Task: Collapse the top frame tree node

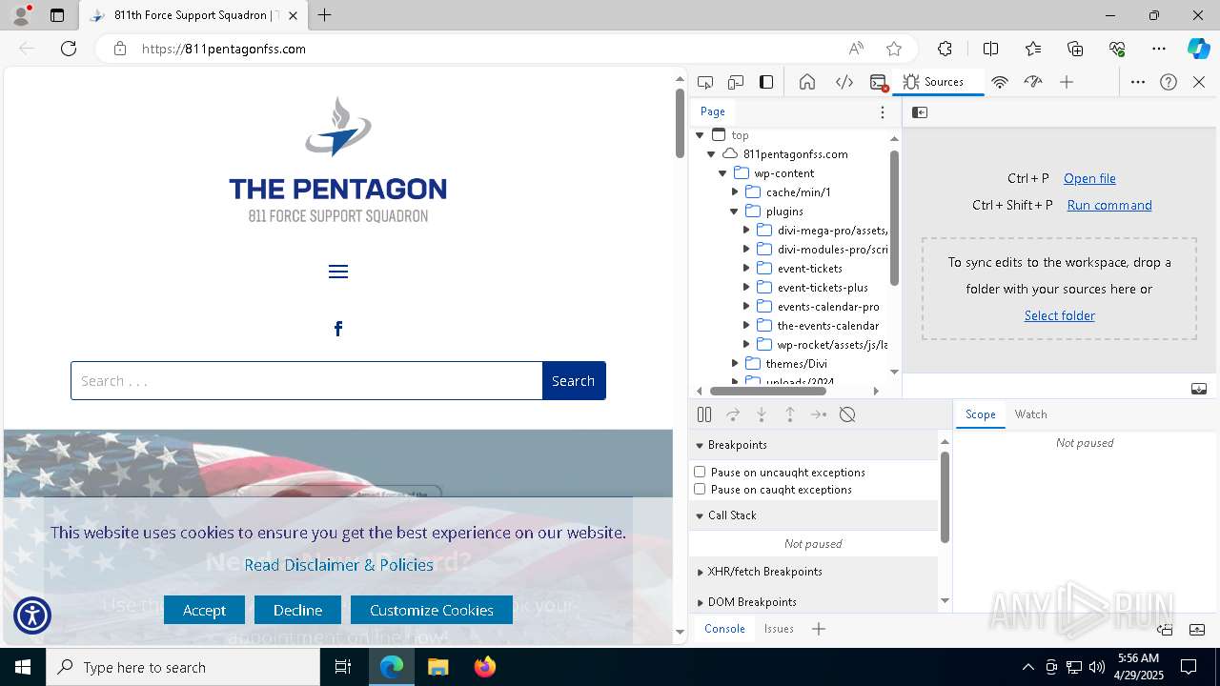Action: click(x=701, y=135)
